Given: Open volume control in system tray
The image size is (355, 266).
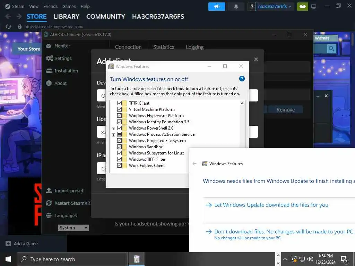Looking at the screenshot, I should tap(310, 259).
